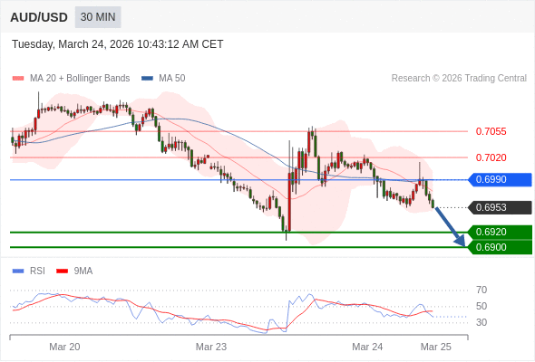Open the Trading Central research credit
The width and height of the screenshot is (535, 362).
[459, 79]
